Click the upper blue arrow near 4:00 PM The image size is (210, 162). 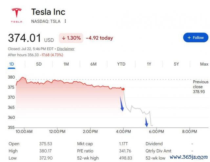(x=122, y=104)
